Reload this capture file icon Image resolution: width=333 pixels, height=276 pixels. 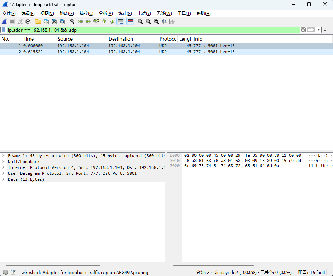coord(62,21)
